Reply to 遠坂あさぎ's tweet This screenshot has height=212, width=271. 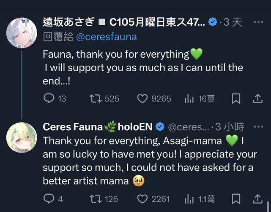[x=49, y=99]
